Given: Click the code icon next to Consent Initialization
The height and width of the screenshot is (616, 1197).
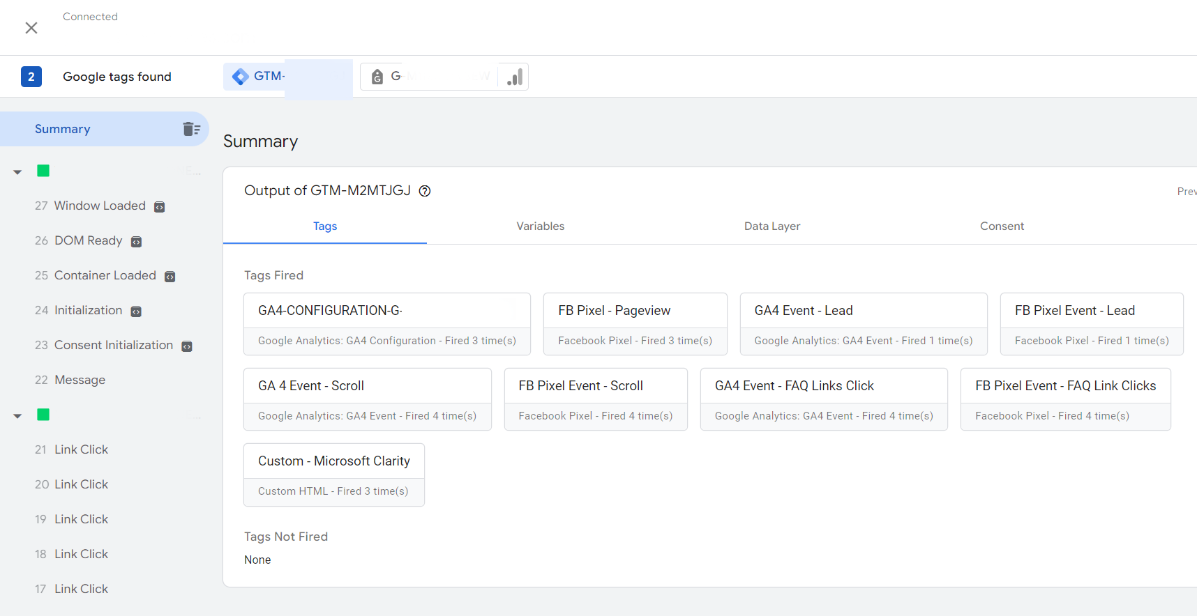Looking at the screenshot, I should coord(187,346).
